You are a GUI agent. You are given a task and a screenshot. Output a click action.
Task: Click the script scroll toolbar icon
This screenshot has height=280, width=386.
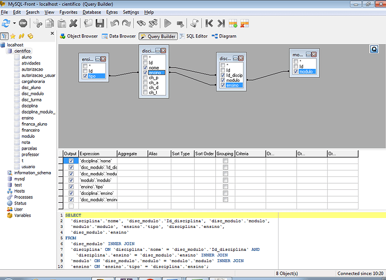[195, 24]
